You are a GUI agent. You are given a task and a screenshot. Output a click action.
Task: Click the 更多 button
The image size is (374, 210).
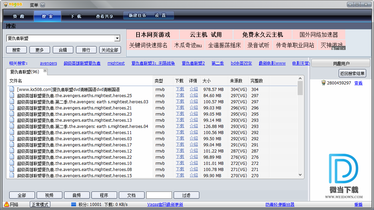[40, 50]
